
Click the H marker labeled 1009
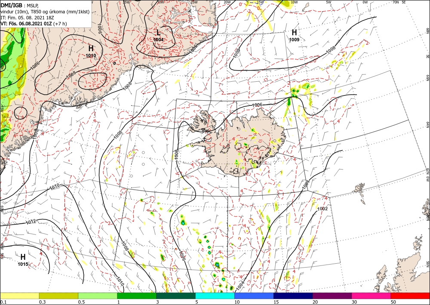(x=294, y=35)
